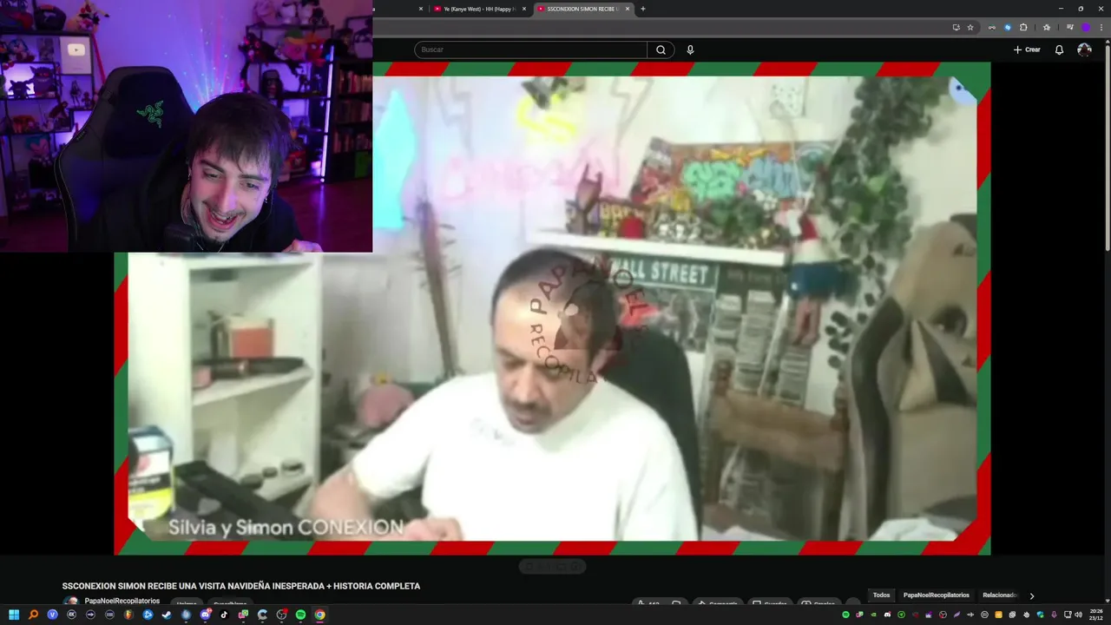Open Chrome extensions puzzle icon
The width and height of the screenshot is (1111, 625).
coord(1023,27)
